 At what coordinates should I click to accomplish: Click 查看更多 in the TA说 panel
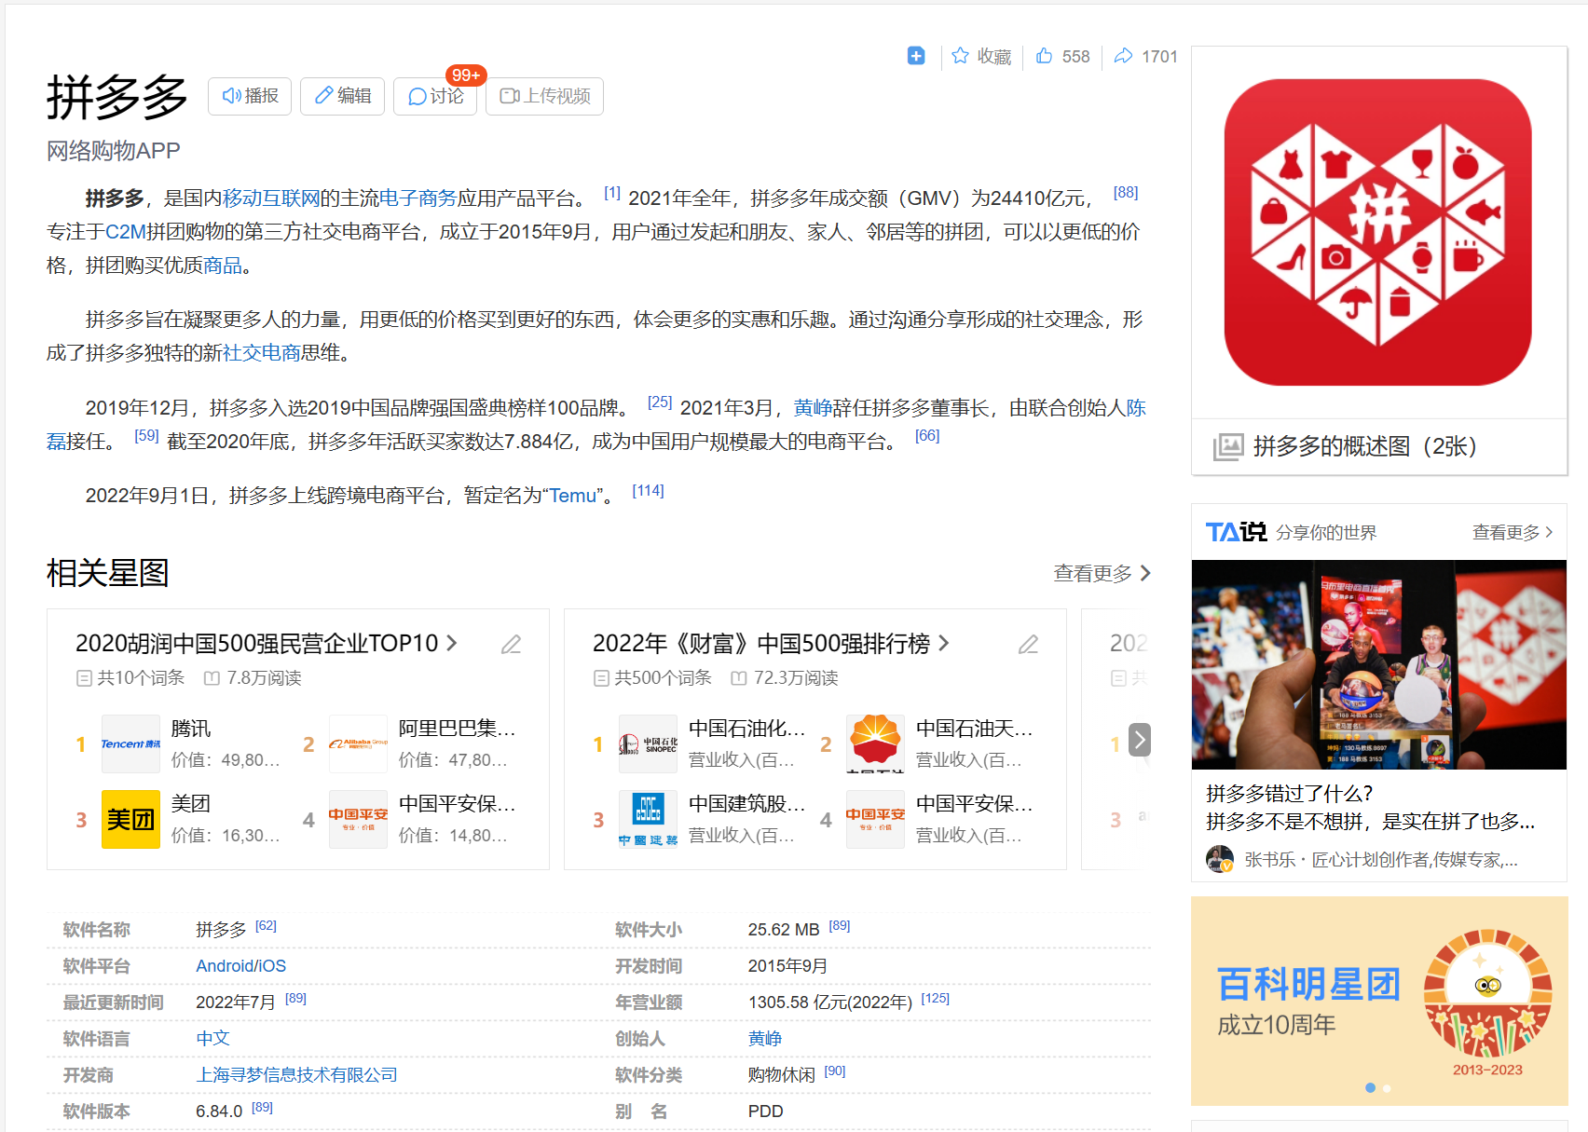pyautogui.click(x=1513, y=532)
